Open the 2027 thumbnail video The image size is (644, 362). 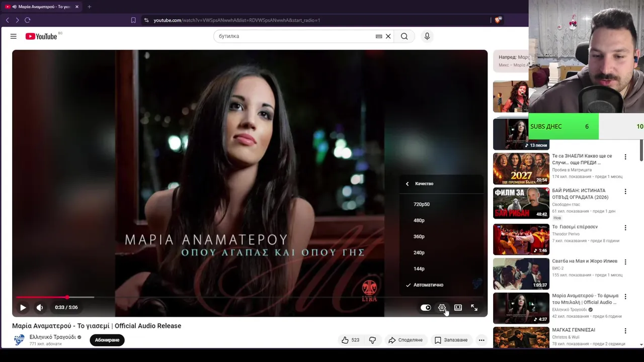pos(521,168)
